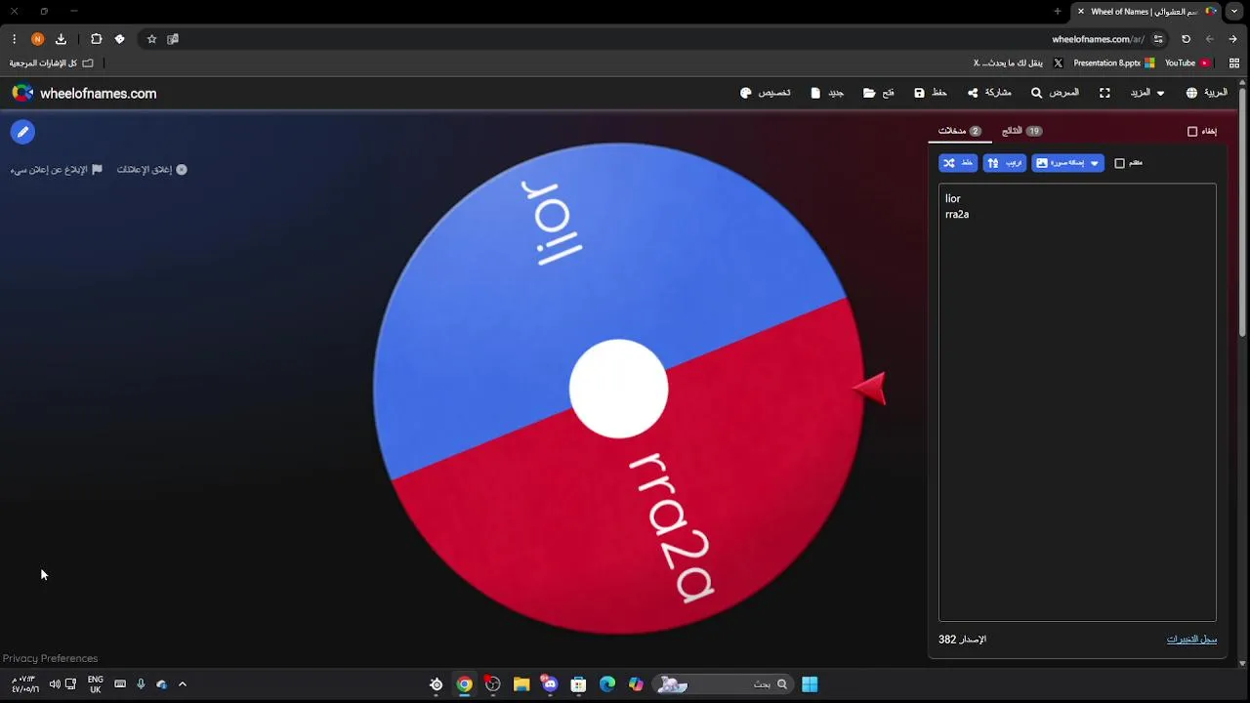Open the المعرض gallery search
Image resolution: width=1250 pixels, height=703 pixels.
coord(1055,93)
